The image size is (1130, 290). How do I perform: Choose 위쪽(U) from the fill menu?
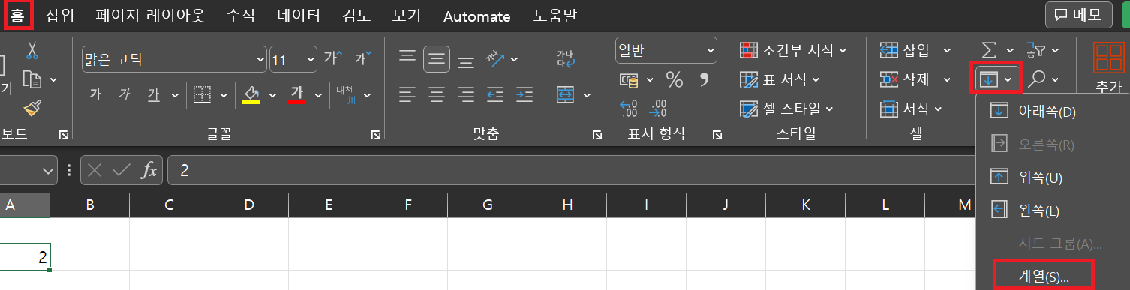click(x=1051, y=178)
